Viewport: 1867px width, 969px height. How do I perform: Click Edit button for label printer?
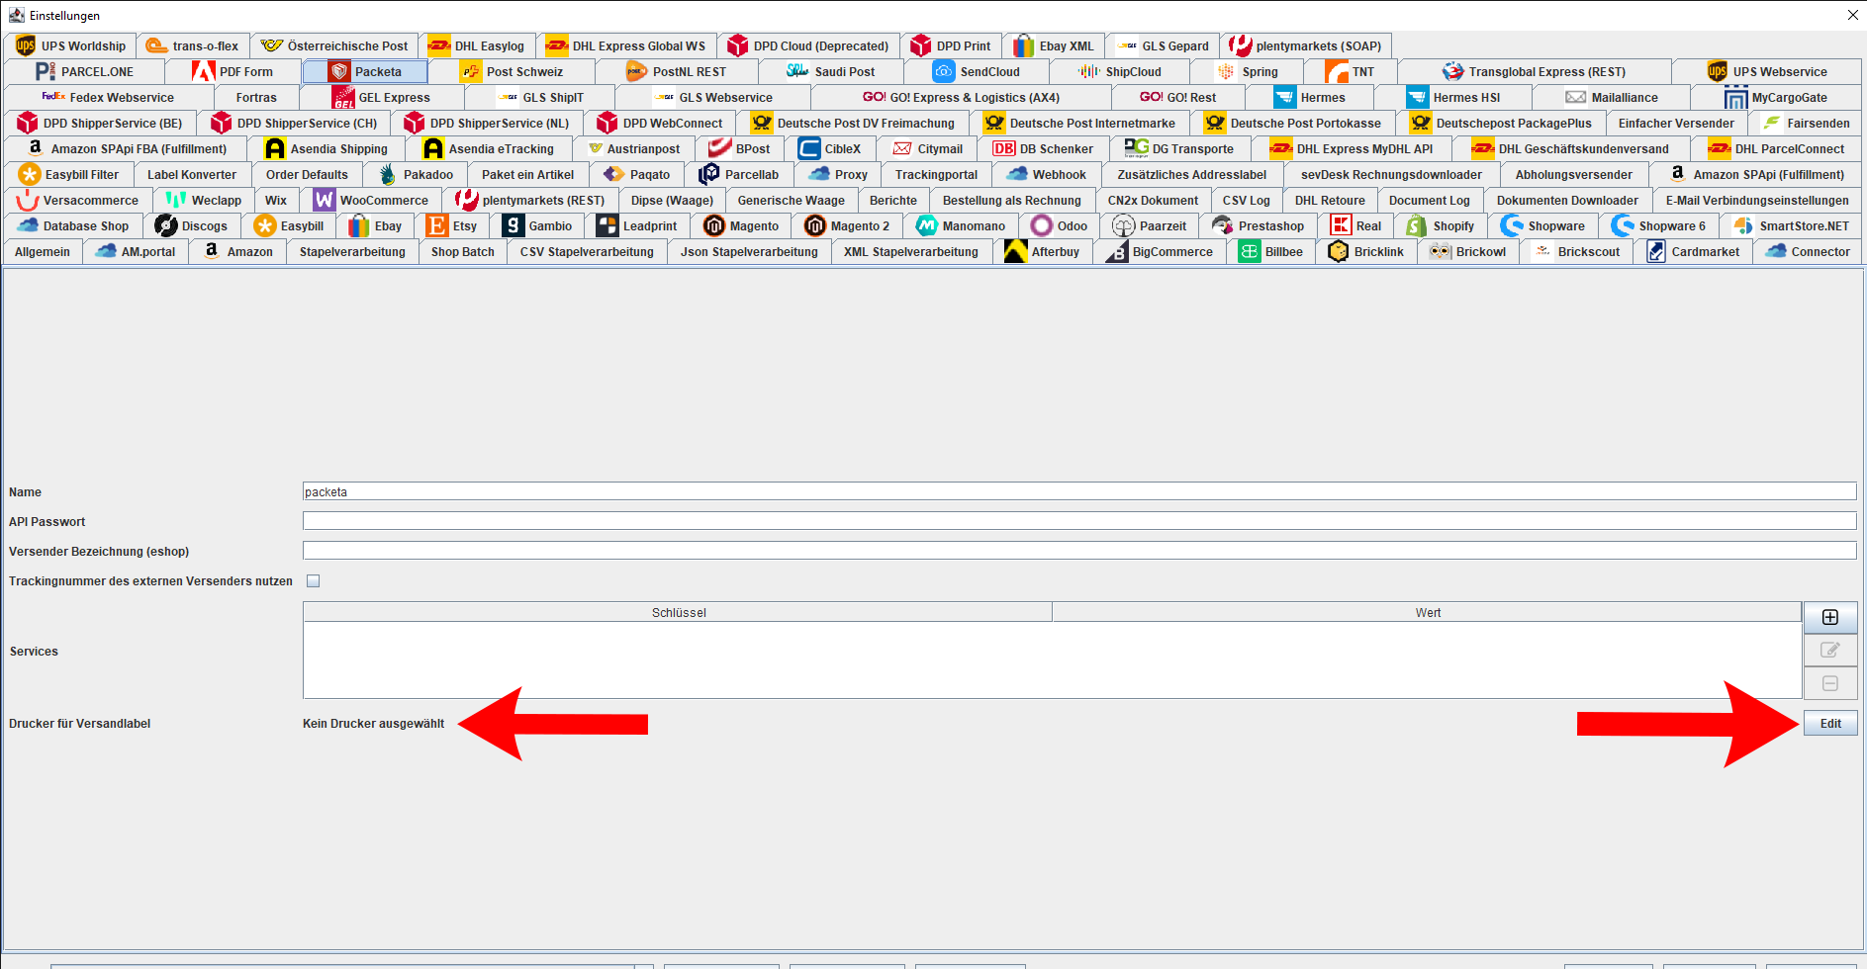pyautogui.click(x=1830, y=724)
